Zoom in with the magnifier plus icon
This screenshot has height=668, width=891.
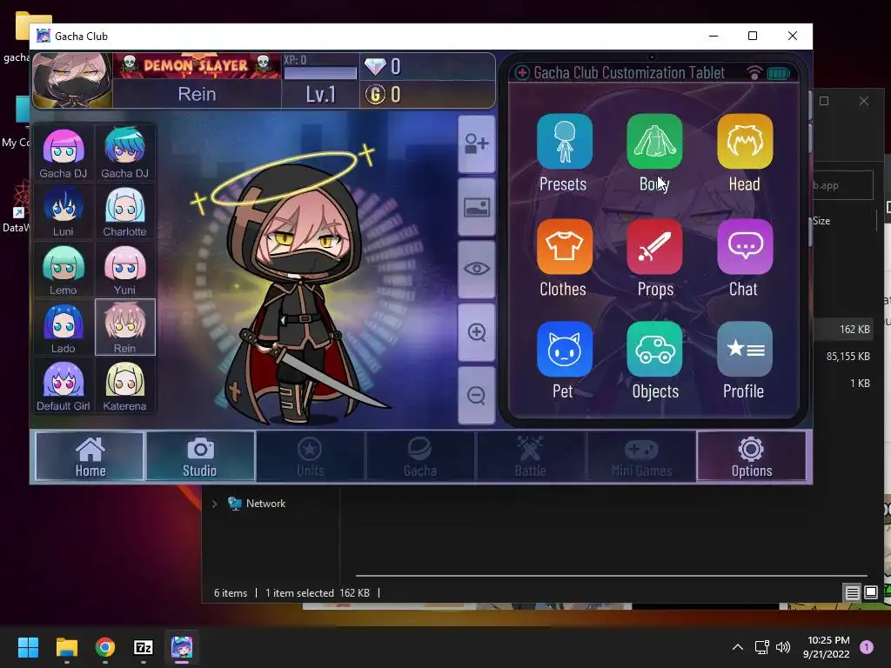coord(476,332)
